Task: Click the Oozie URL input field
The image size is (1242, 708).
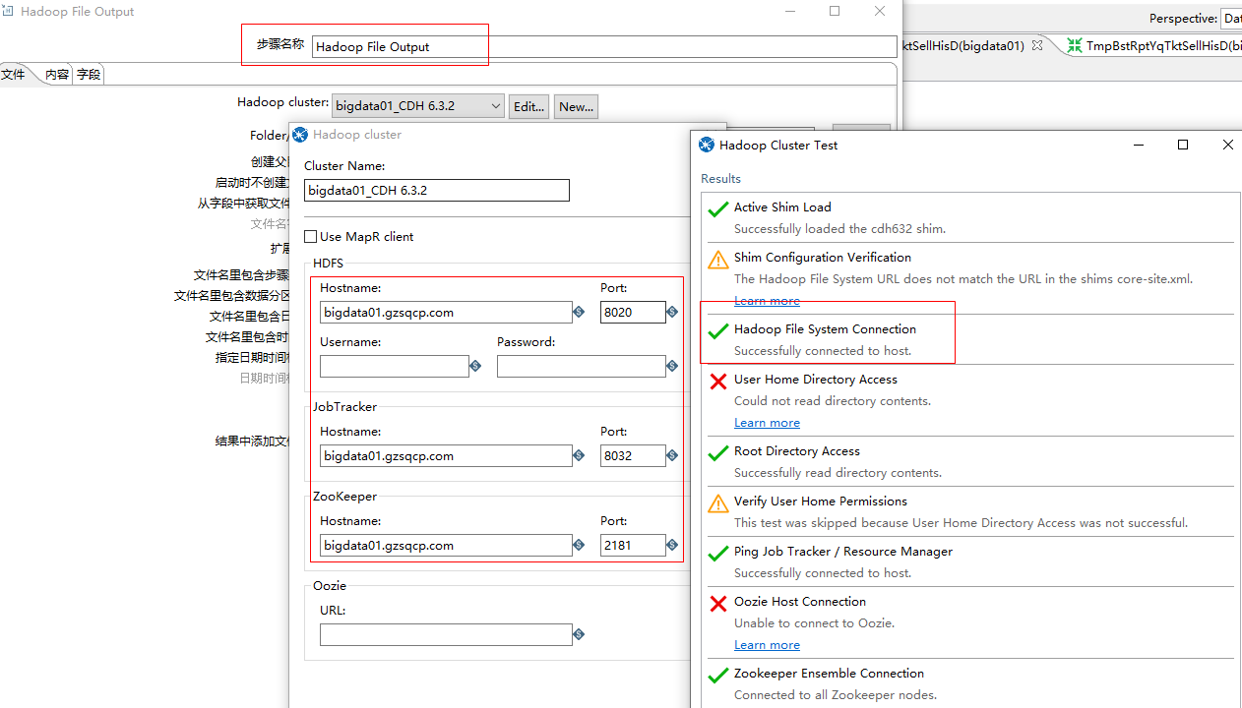Action: coord(446,634)
